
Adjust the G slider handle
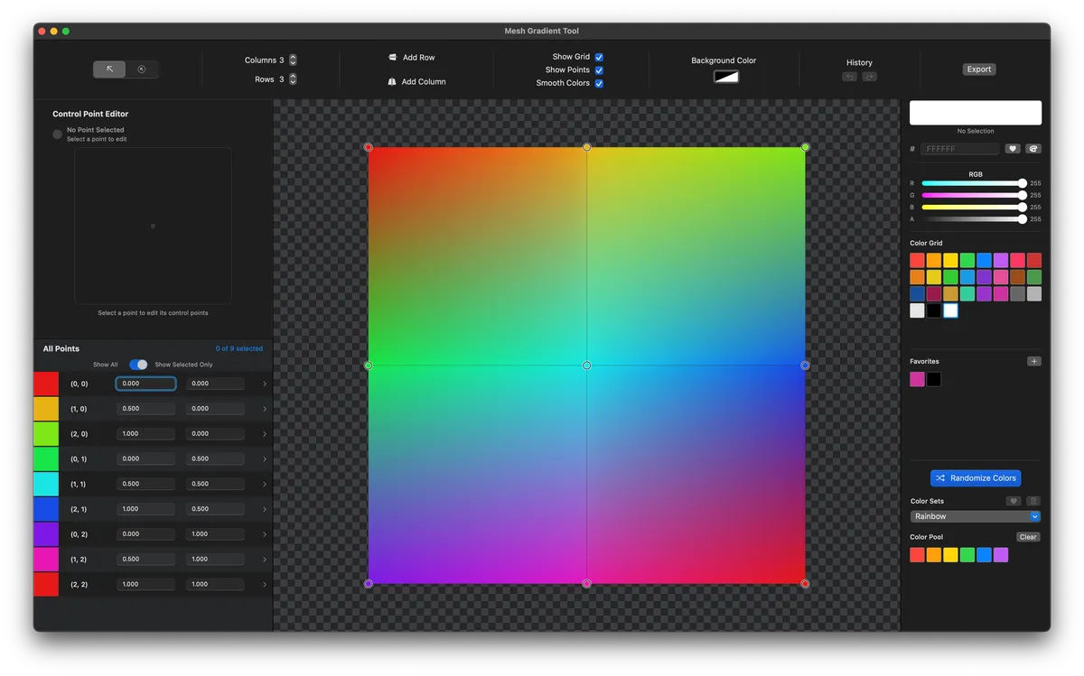(1022, 195)
